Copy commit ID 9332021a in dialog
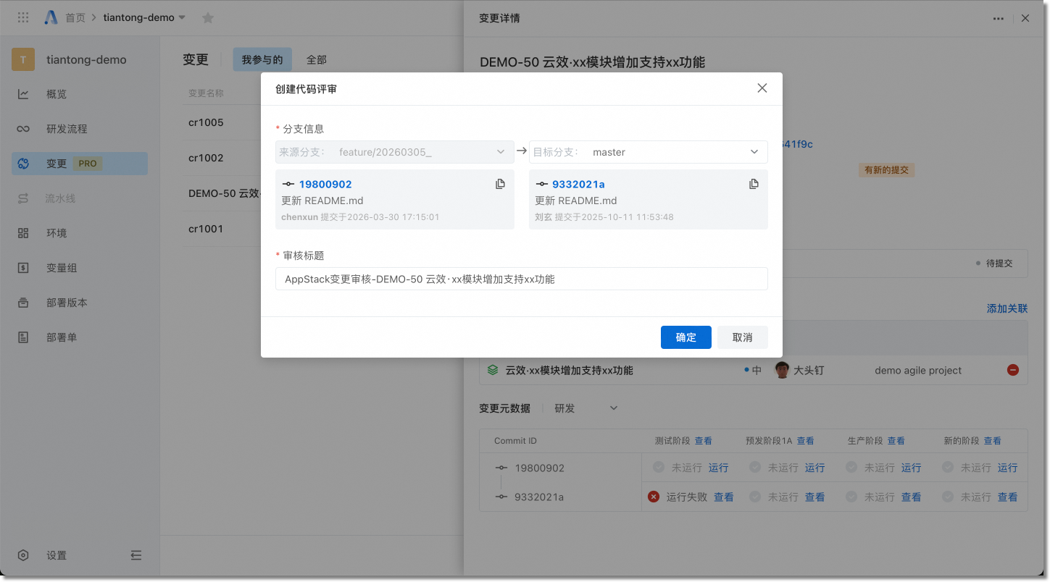The width and height of the screenshot is (1050, 582). tap(754, 184)
